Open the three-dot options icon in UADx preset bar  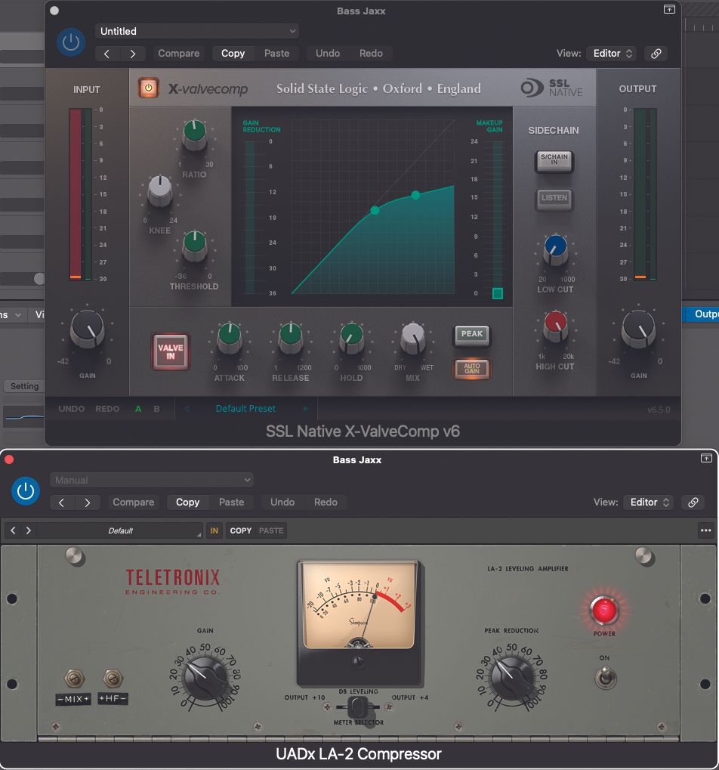(706, 530)
